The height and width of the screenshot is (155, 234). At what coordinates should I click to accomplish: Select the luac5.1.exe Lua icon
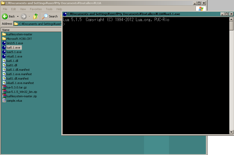coord(4,52)
